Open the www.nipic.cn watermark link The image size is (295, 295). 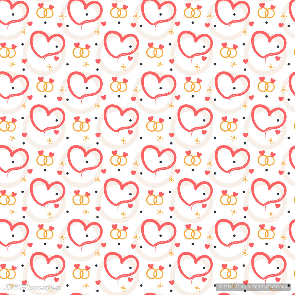[x=45, y=288]
